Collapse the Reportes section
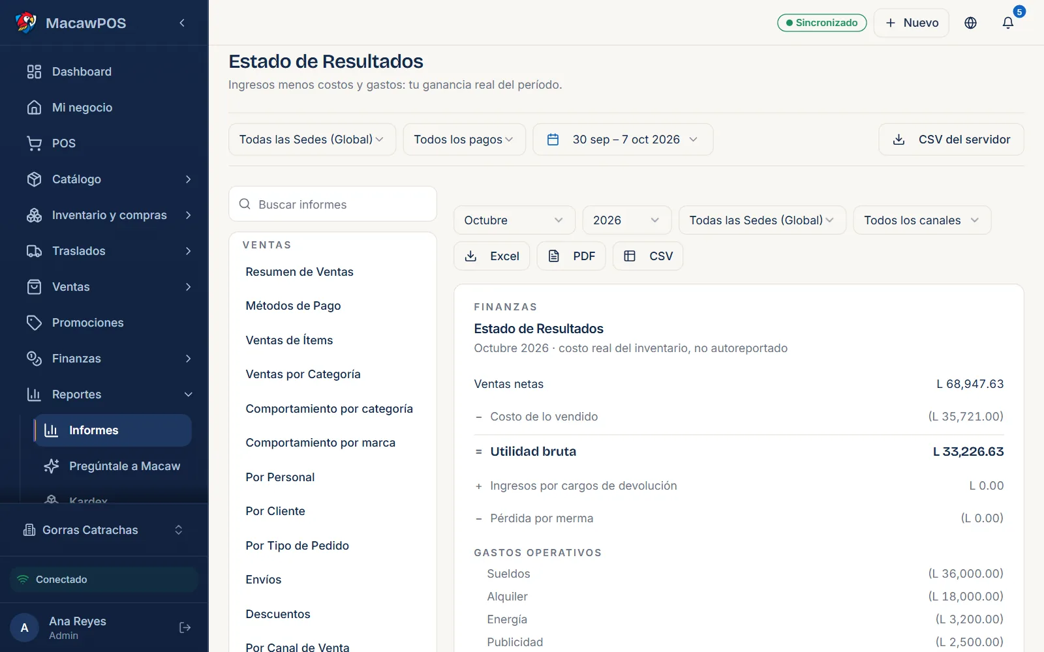This screenshot has height=652, width=1044. click(188, 394)
